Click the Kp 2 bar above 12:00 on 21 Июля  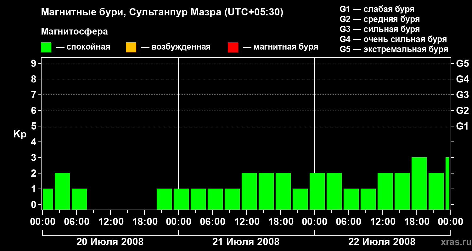249,191
